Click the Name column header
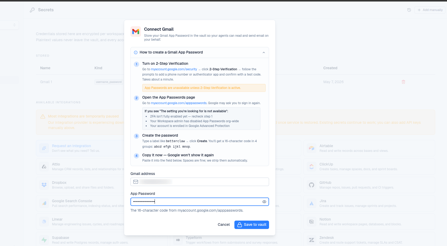447x246 pixels. (x=45, y=68)
